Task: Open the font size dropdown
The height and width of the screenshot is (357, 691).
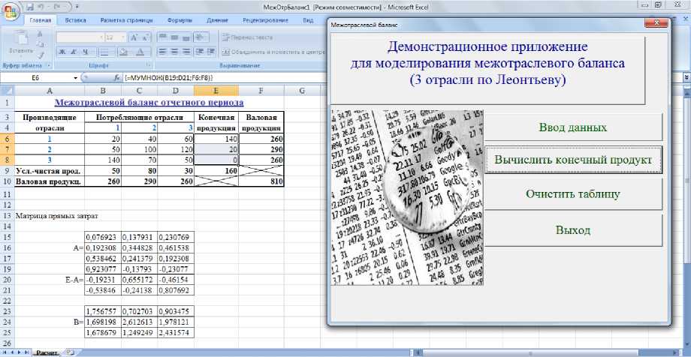Action: (x=122, y=37)
